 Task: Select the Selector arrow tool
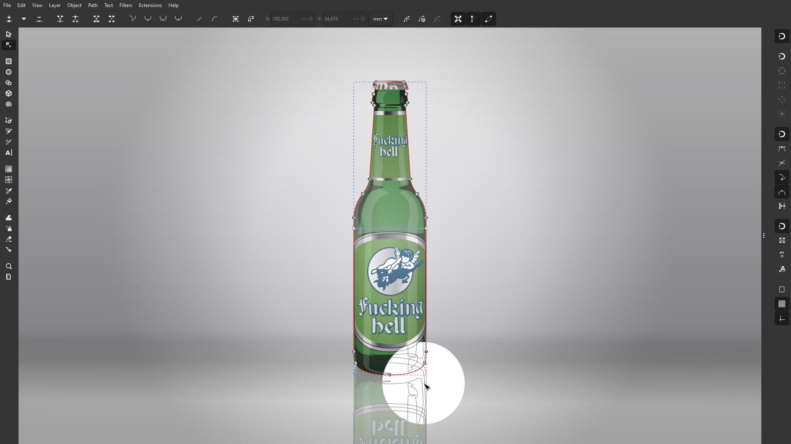tap(9, 34)
